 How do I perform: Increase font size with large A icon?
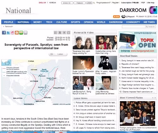(60, 32)
